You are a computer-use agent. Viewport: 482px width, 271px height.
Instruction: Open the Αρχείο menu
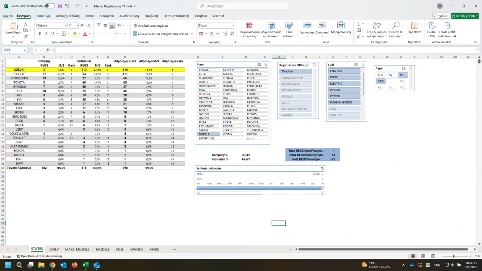(8, 16)
